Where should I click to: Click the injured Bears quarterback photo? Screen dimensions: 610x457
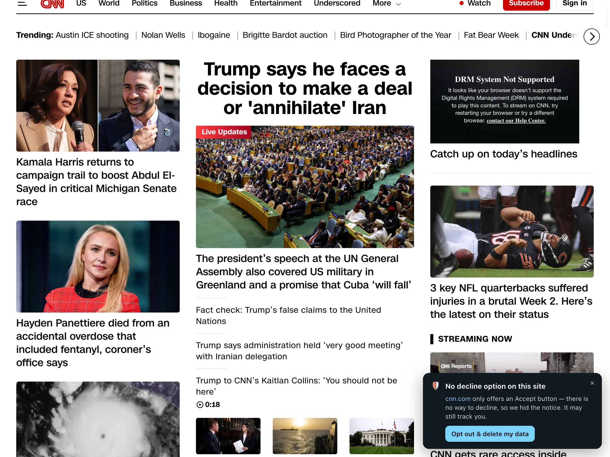tap(512, 231)
